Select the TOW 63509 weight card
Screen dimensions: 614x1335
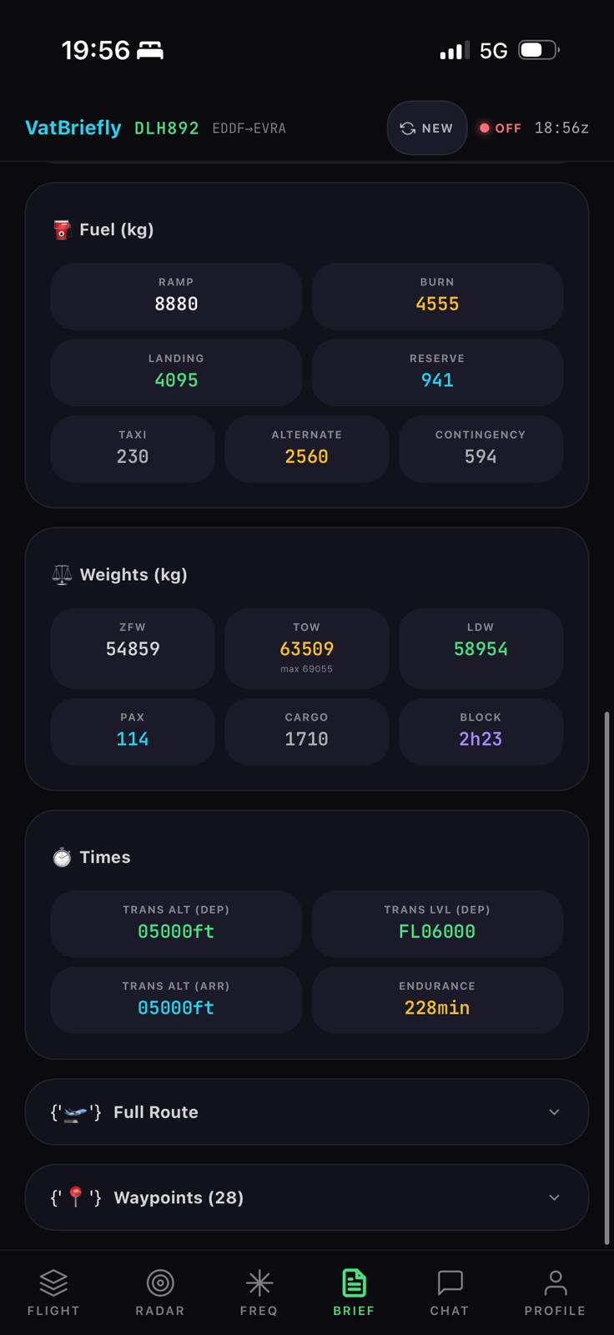306,648
